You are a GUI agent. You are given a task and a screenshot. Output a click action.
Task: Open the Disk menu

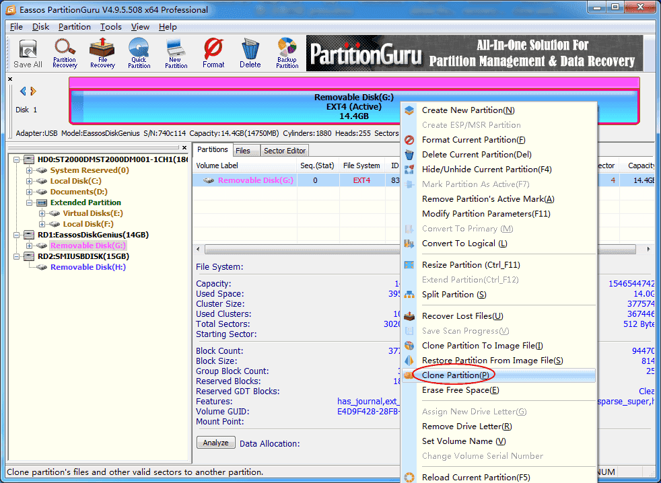coord(40,26)
